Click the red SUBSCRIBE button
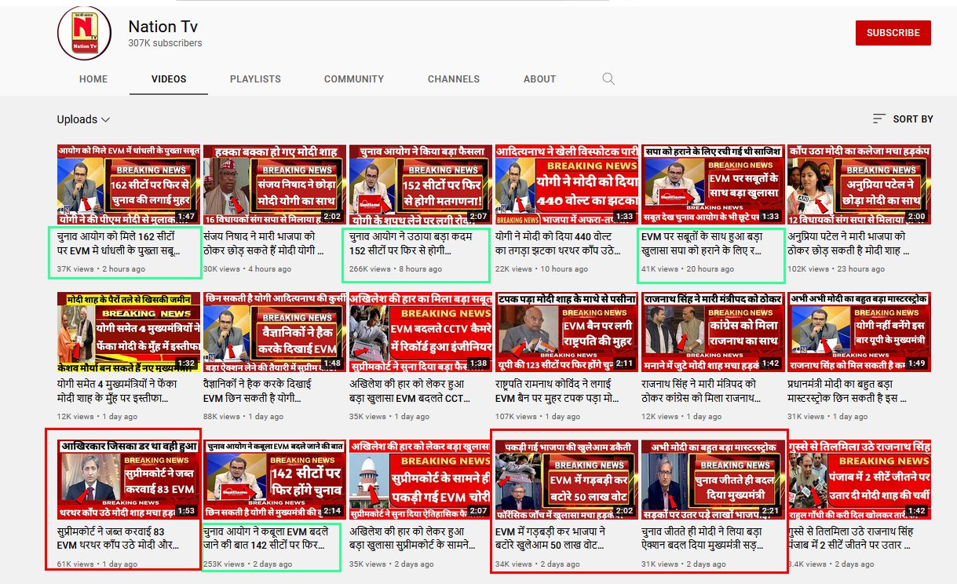 [893, 33]
